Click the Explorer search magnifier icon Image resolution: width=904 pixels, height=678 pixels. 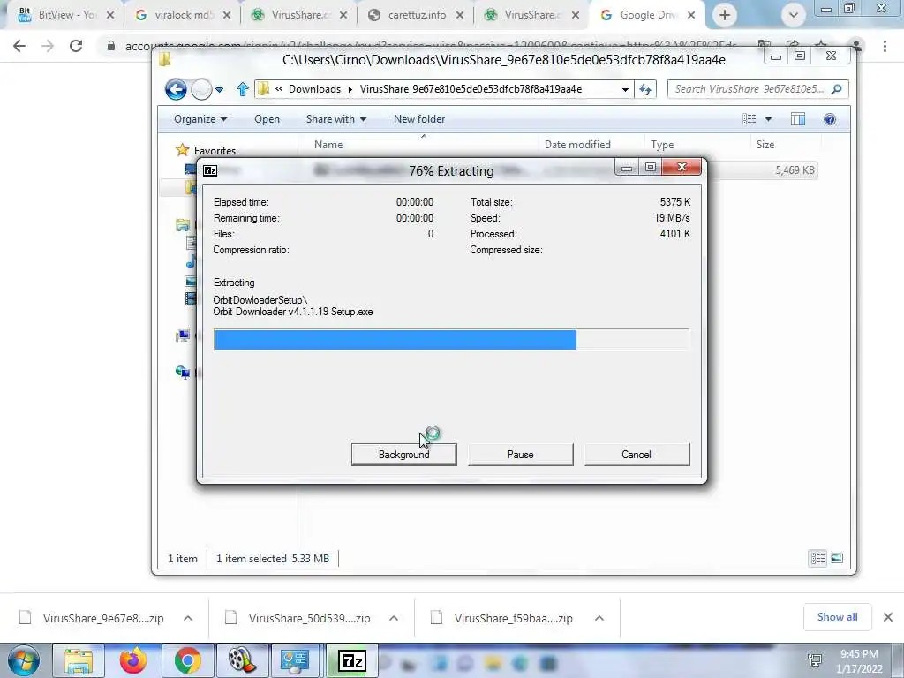(837, 89)
